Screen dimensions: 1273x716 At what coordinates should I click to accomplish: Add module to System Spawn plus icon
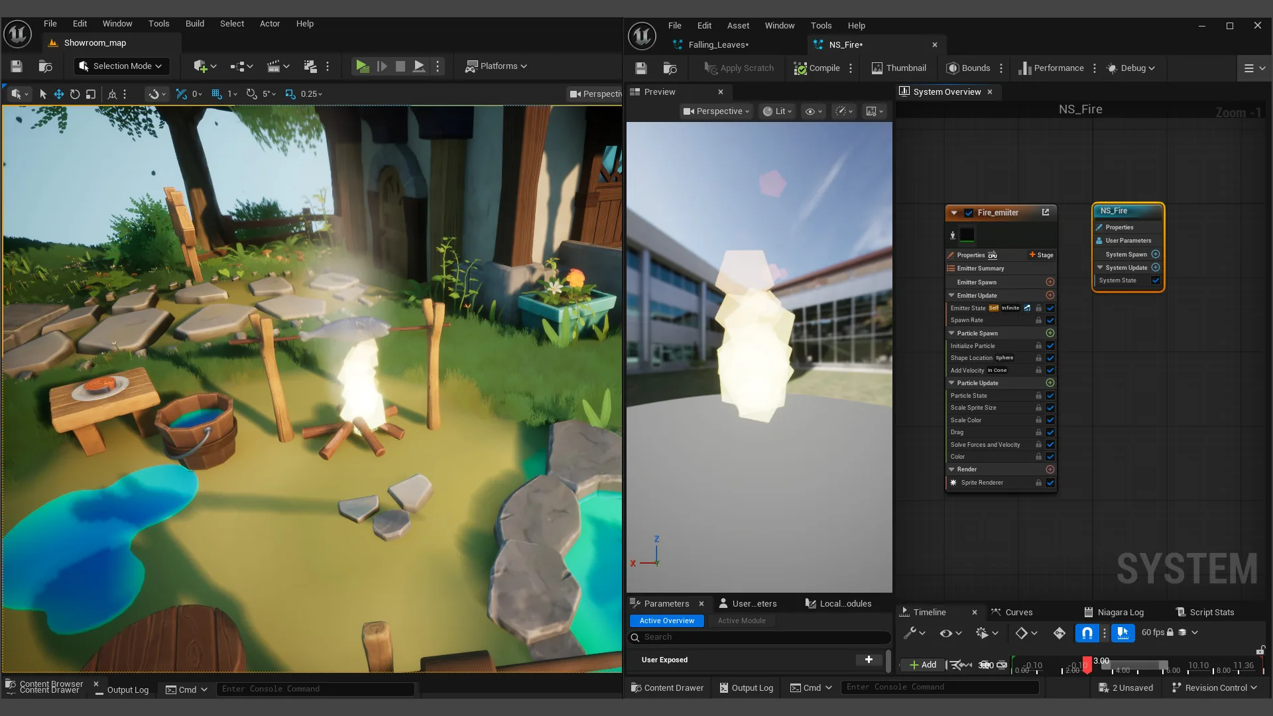pos(1156,255)
